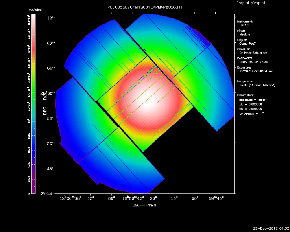Click the 'Exposure:' heading
The width and height of the screenshot is (290, 232).
244,68
